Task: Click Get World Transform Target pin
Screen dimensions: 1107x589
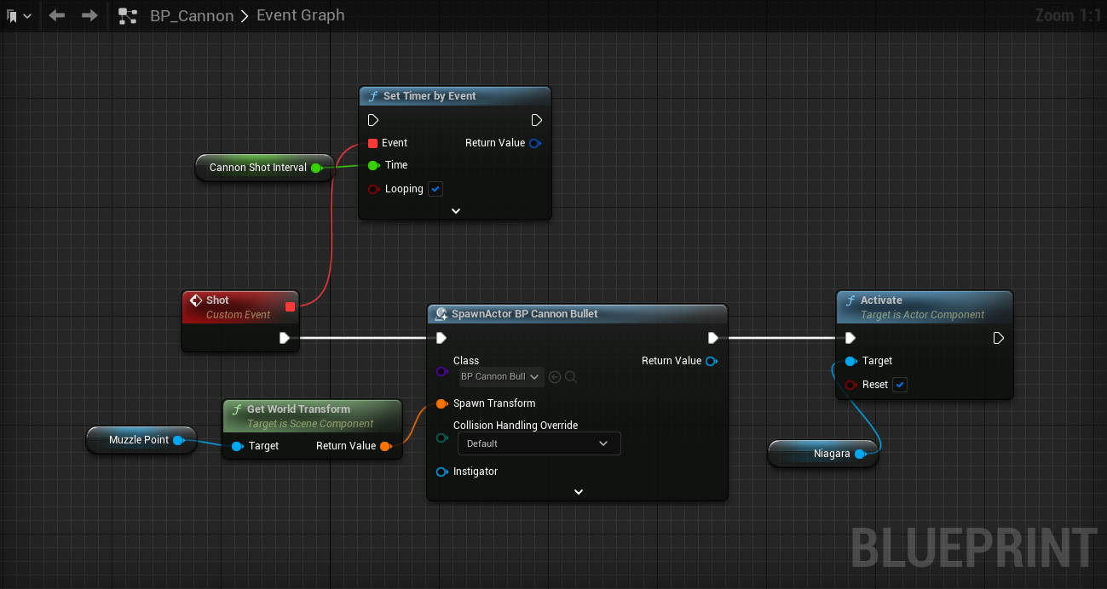Action: coord(237,446)
